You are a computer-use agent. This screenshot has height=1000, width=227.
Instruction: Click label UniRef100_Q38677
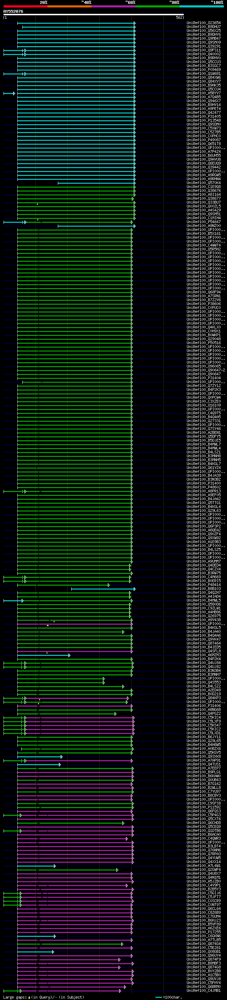point(204,198)
